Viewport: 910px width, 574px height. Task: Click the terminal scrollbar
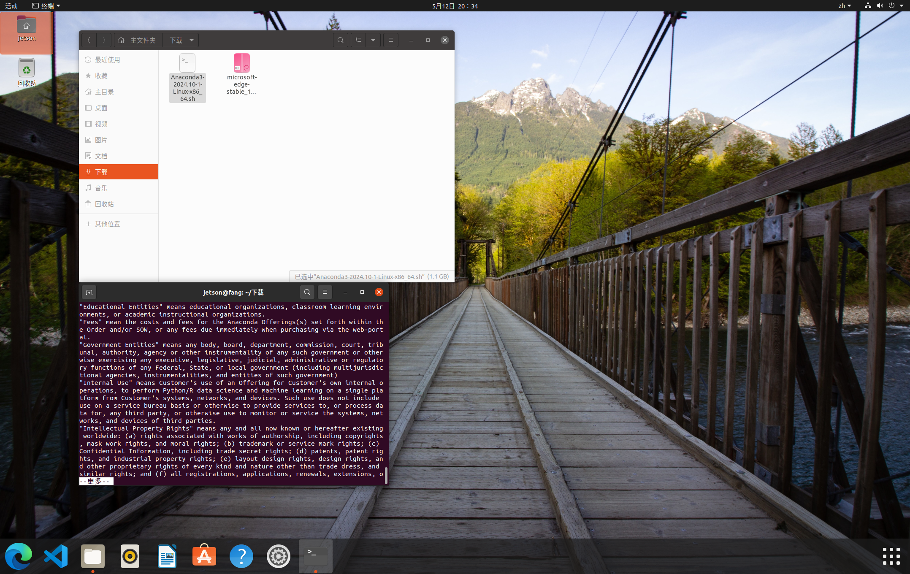click(x=386, y=475)
